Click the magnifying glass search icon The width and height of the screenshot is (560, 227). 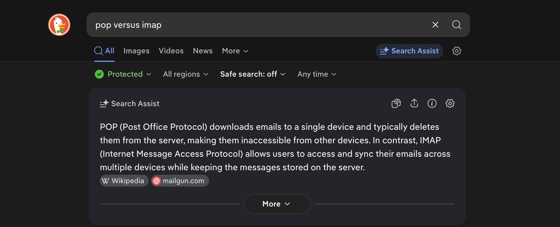click(x=456, y=25)
